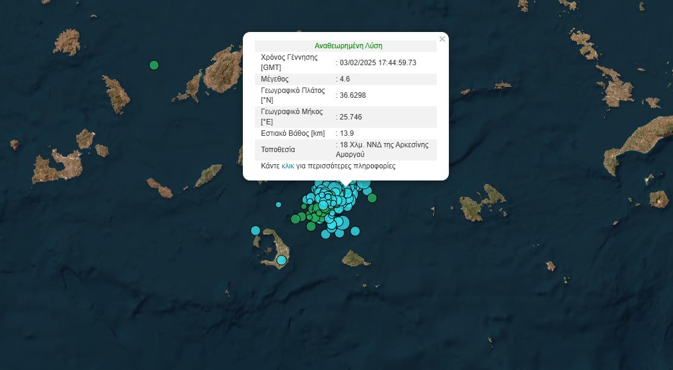
Task: Click the butterfly-shaped Astypalaia island
Action: tap(482, 203)
